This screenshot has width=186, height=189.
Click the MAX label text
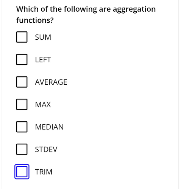pyautogui.click(x=43, y=105)
